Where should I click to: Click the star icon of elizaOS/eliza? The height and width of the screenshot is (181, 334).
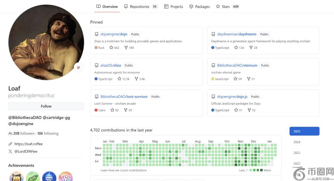click(x=119, y=79)
